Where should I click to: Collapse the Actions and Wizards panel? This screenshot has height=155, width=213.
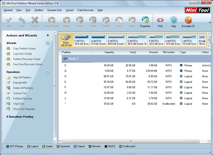pyautogui.click(x=48, y=35)
